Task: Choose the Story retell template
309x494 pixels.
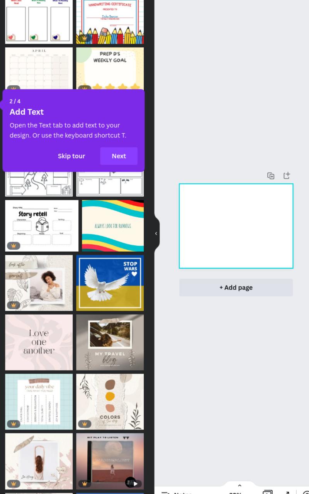Action: click(x=42, y=226)
